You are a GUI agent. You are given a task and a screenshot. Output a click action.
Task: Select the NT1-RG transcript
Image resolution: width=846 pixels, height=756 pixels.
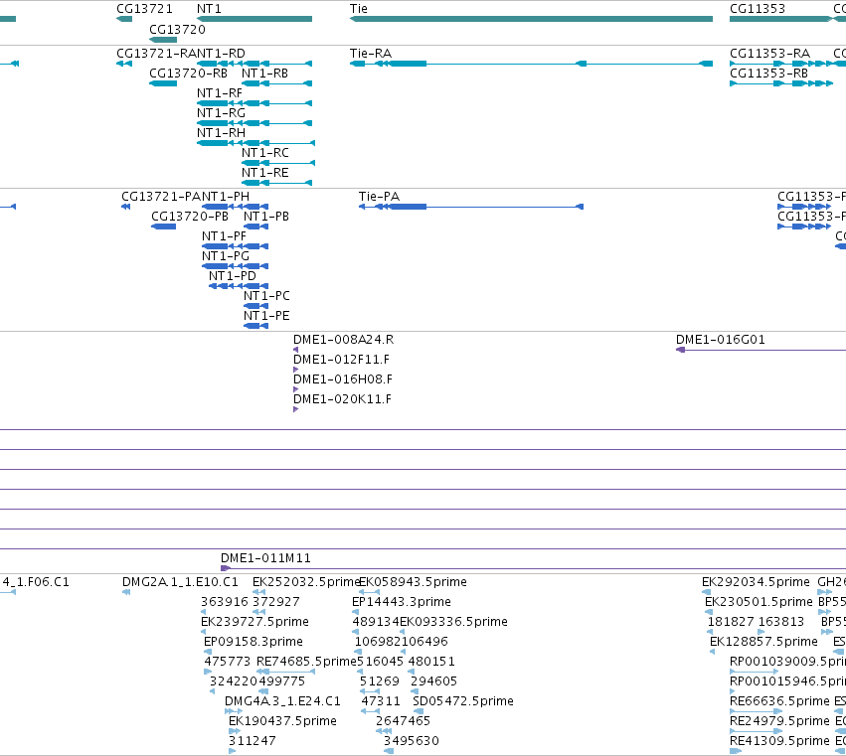[x=254, y=123]
